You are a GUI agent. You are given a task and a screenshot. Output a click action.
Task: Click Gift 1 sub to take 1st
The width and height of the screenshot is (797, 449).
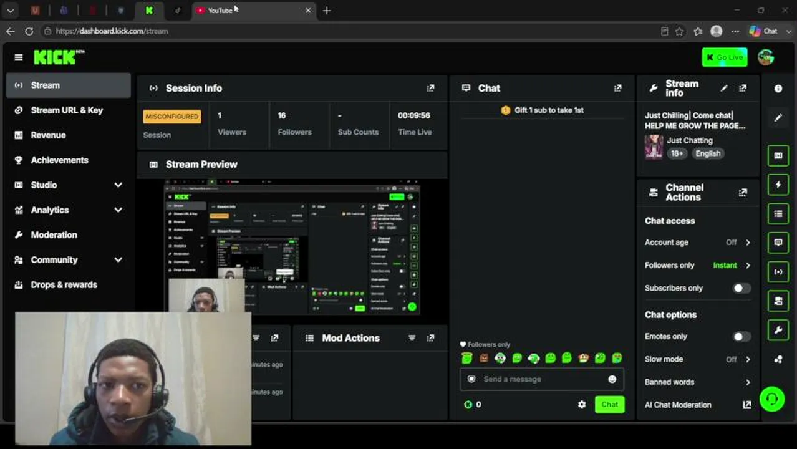point(543,110)
